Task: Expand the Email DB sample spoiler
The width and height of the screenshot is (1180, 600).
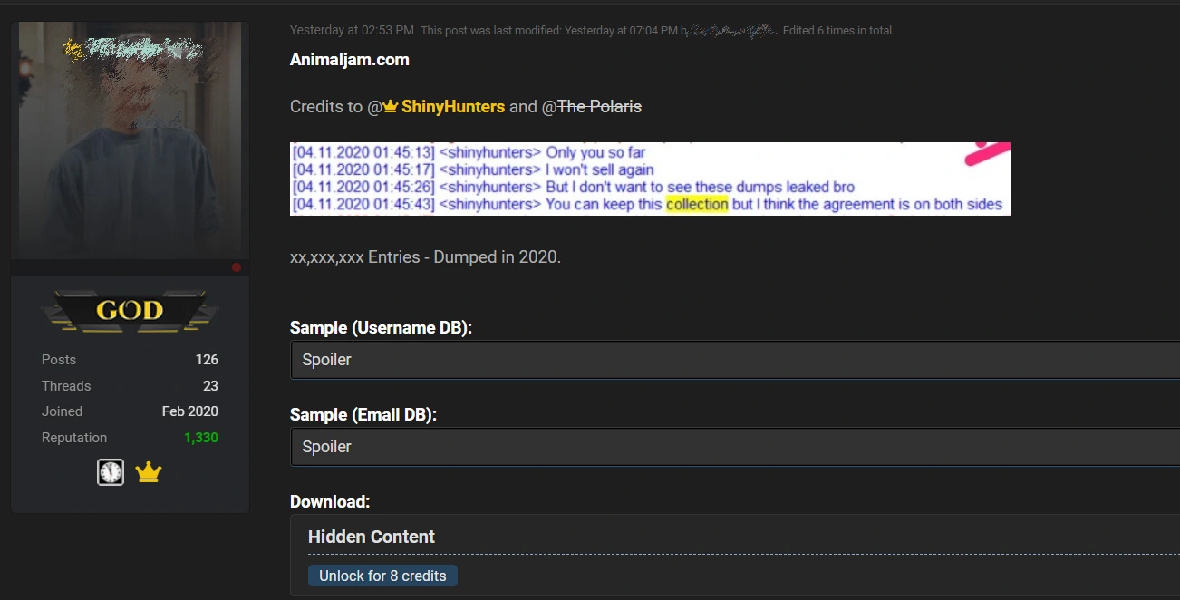Action: (x=735, y=447)
